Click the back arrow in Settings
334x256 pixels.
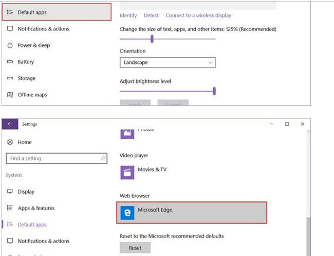pos(10,124)
